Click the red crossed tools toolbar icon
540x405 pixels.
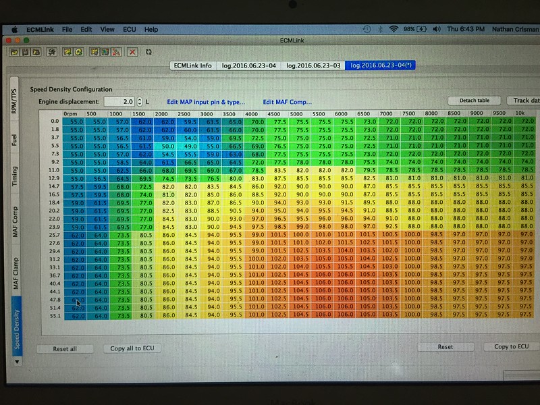point(116,52)
